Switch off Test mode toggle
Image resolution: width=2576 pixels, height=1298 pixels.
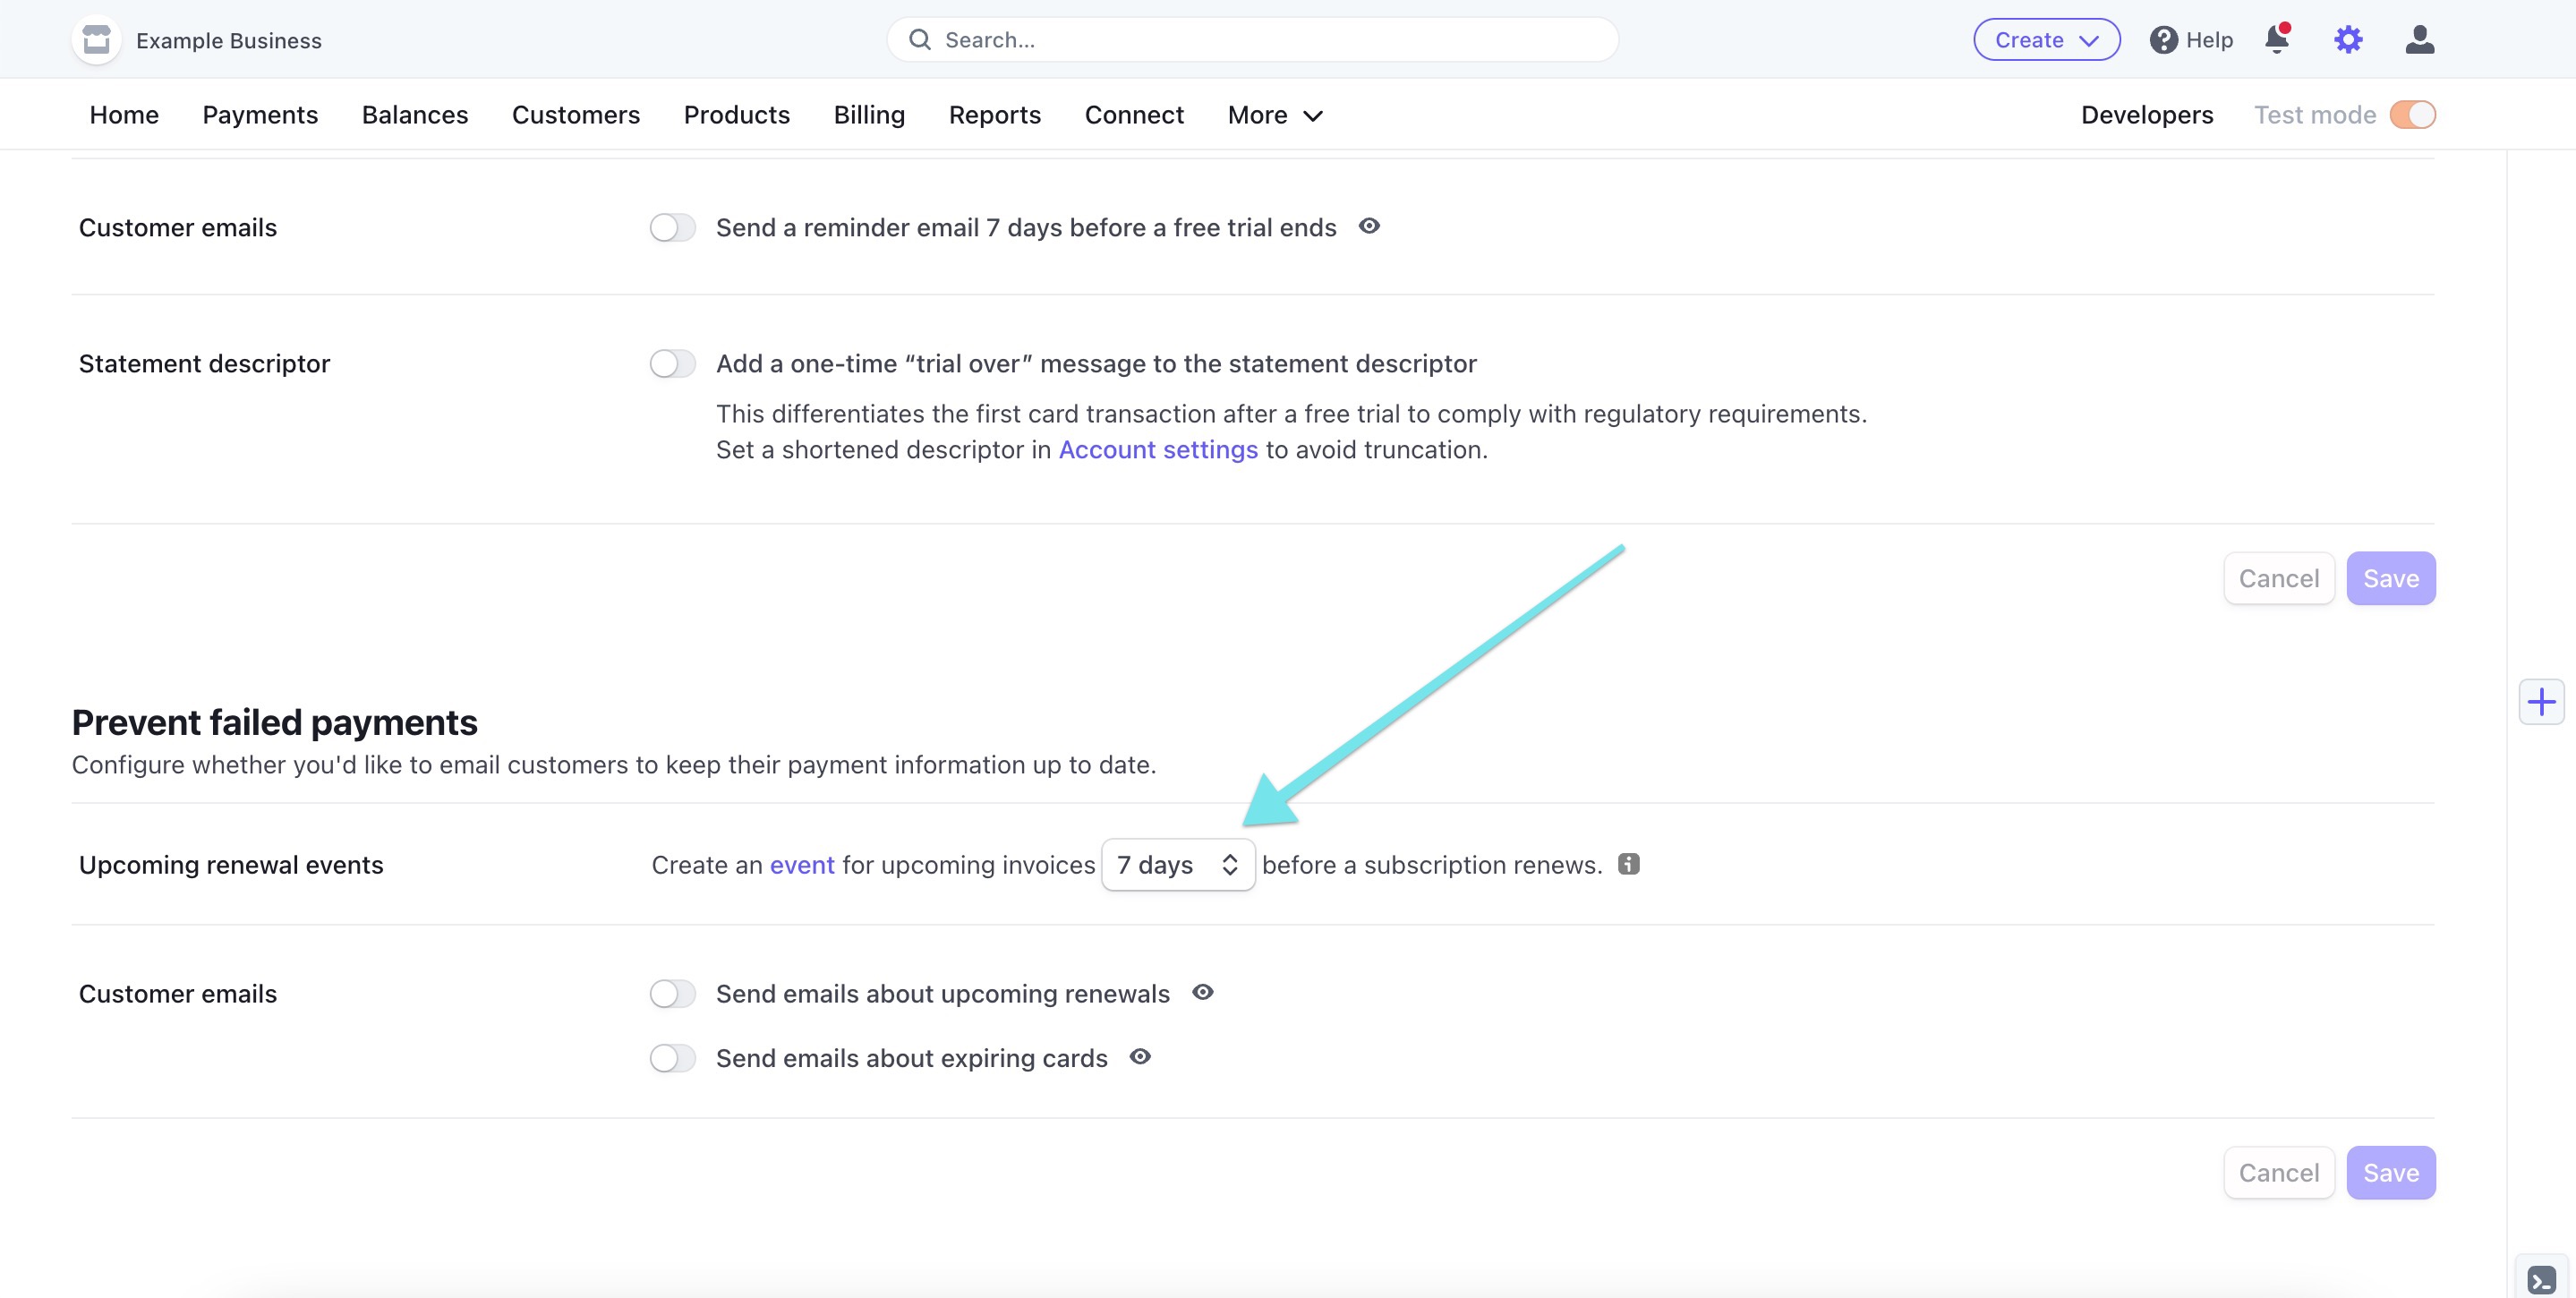(x=2412, y=115)
